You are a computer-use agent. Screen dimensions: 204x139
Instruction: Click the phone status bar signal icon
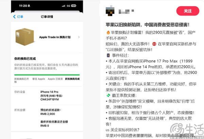click(x=64, y=6)
